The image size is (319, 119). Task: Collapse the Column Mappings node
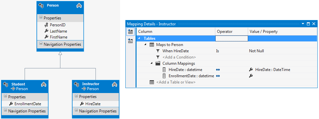click(152, 63)
